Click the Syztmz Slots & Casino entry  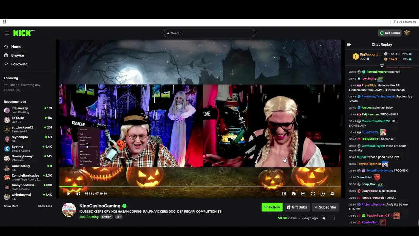point(28,148)
